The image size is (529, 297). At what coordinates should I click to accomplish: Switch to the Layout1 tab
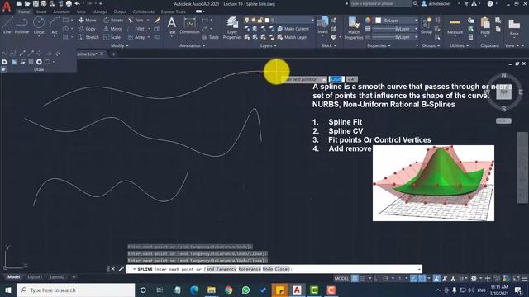pos(35,277)
